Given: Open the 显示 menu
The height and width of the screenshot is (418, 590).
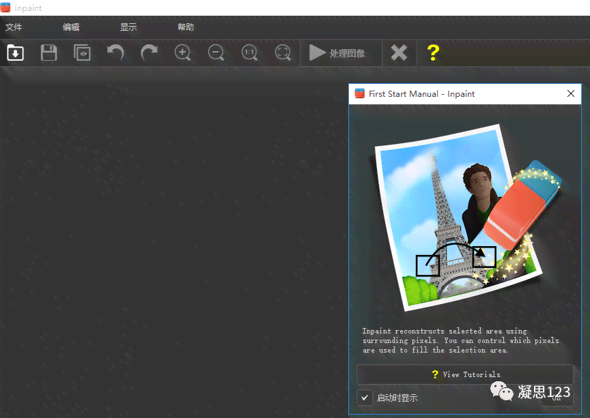Looking at the screenshot, I should [128, 27].
